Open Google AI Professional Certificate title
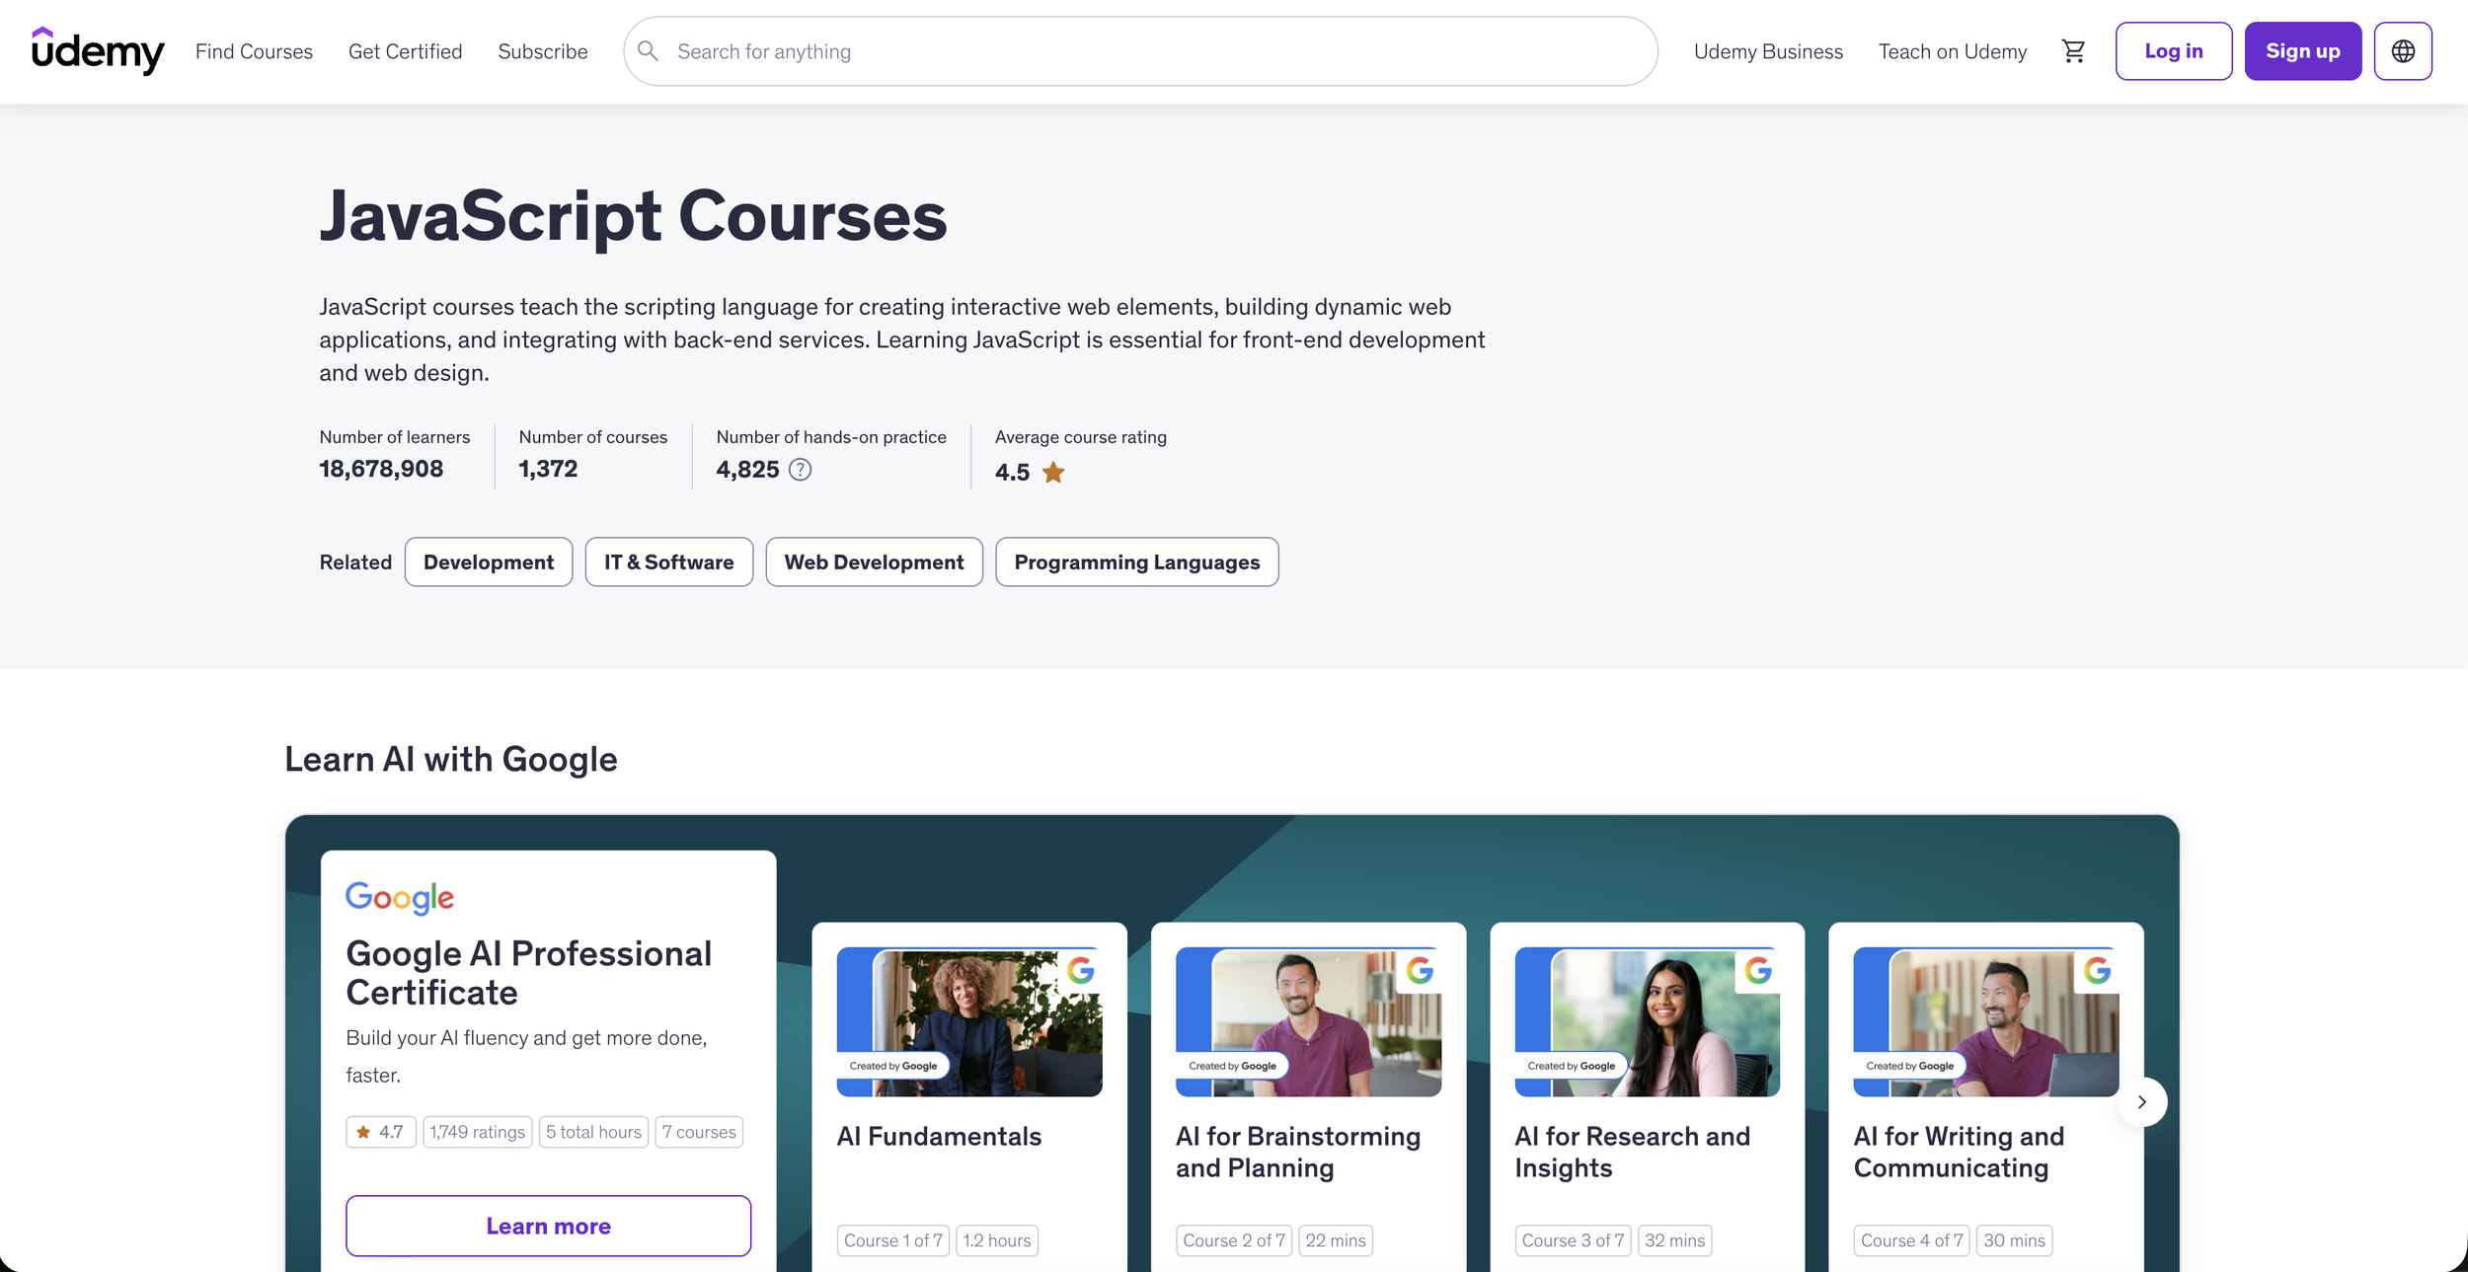This screenshot has height=1272, width=2468. coord(529,973)
